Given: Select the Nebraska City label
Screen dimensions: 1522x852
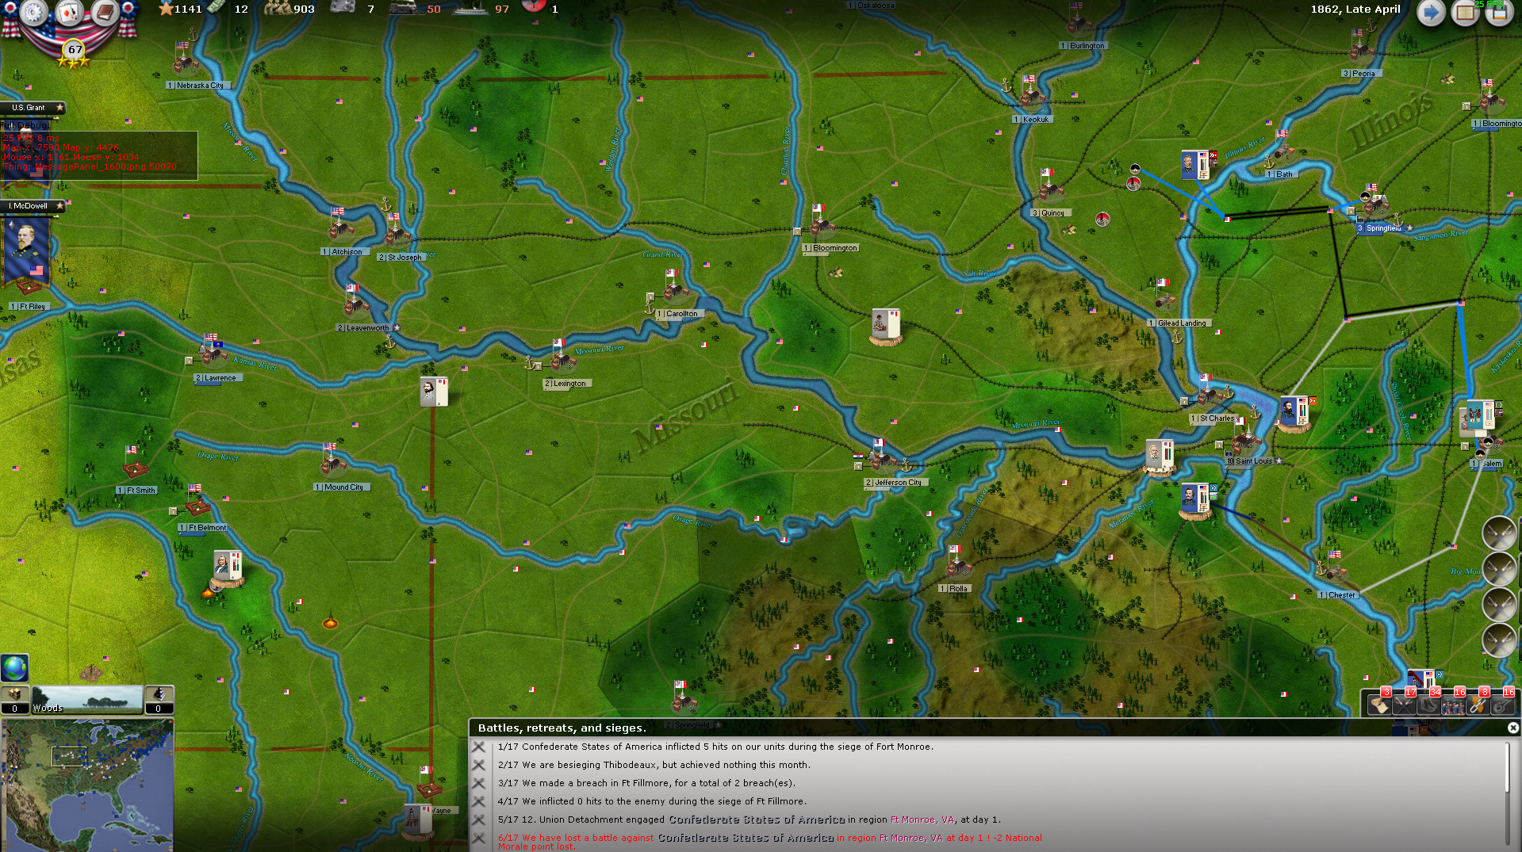Looking at the screenshot, I should coord(197,86).
